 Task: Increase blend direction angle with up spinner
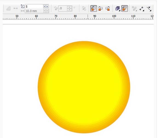(x=69, y=7)
